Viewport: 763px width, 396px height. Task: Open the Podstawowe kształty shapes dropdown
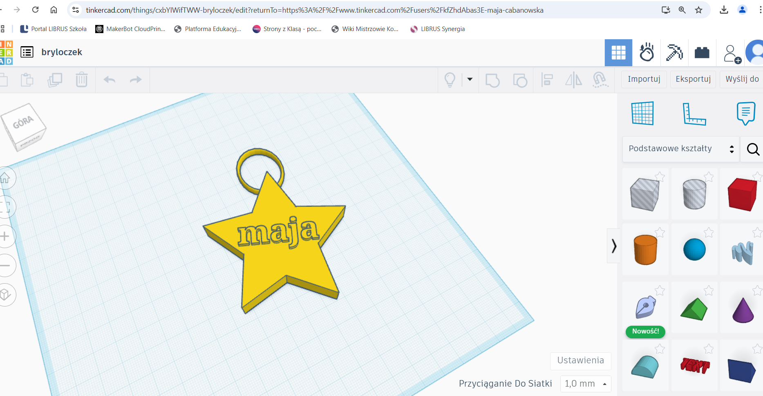coord(681,149)
